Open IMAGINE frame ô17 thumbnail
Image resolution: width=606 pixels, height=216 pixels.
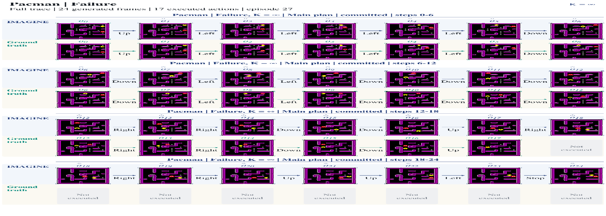pos(494,128)
